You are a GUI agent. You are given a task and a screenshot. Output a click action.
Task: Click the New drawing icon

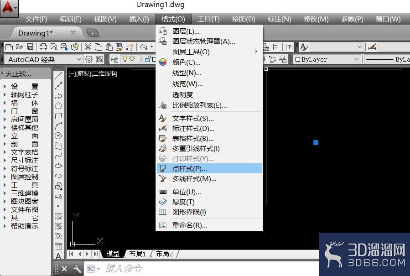(9, 47)
